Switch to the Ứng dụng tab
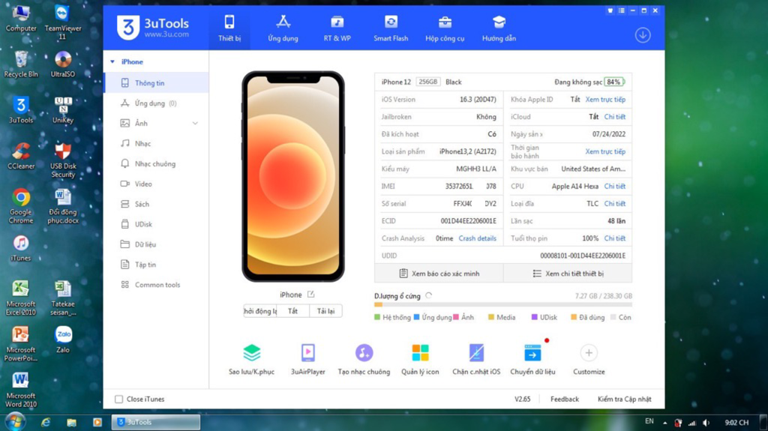 point(283,28)
